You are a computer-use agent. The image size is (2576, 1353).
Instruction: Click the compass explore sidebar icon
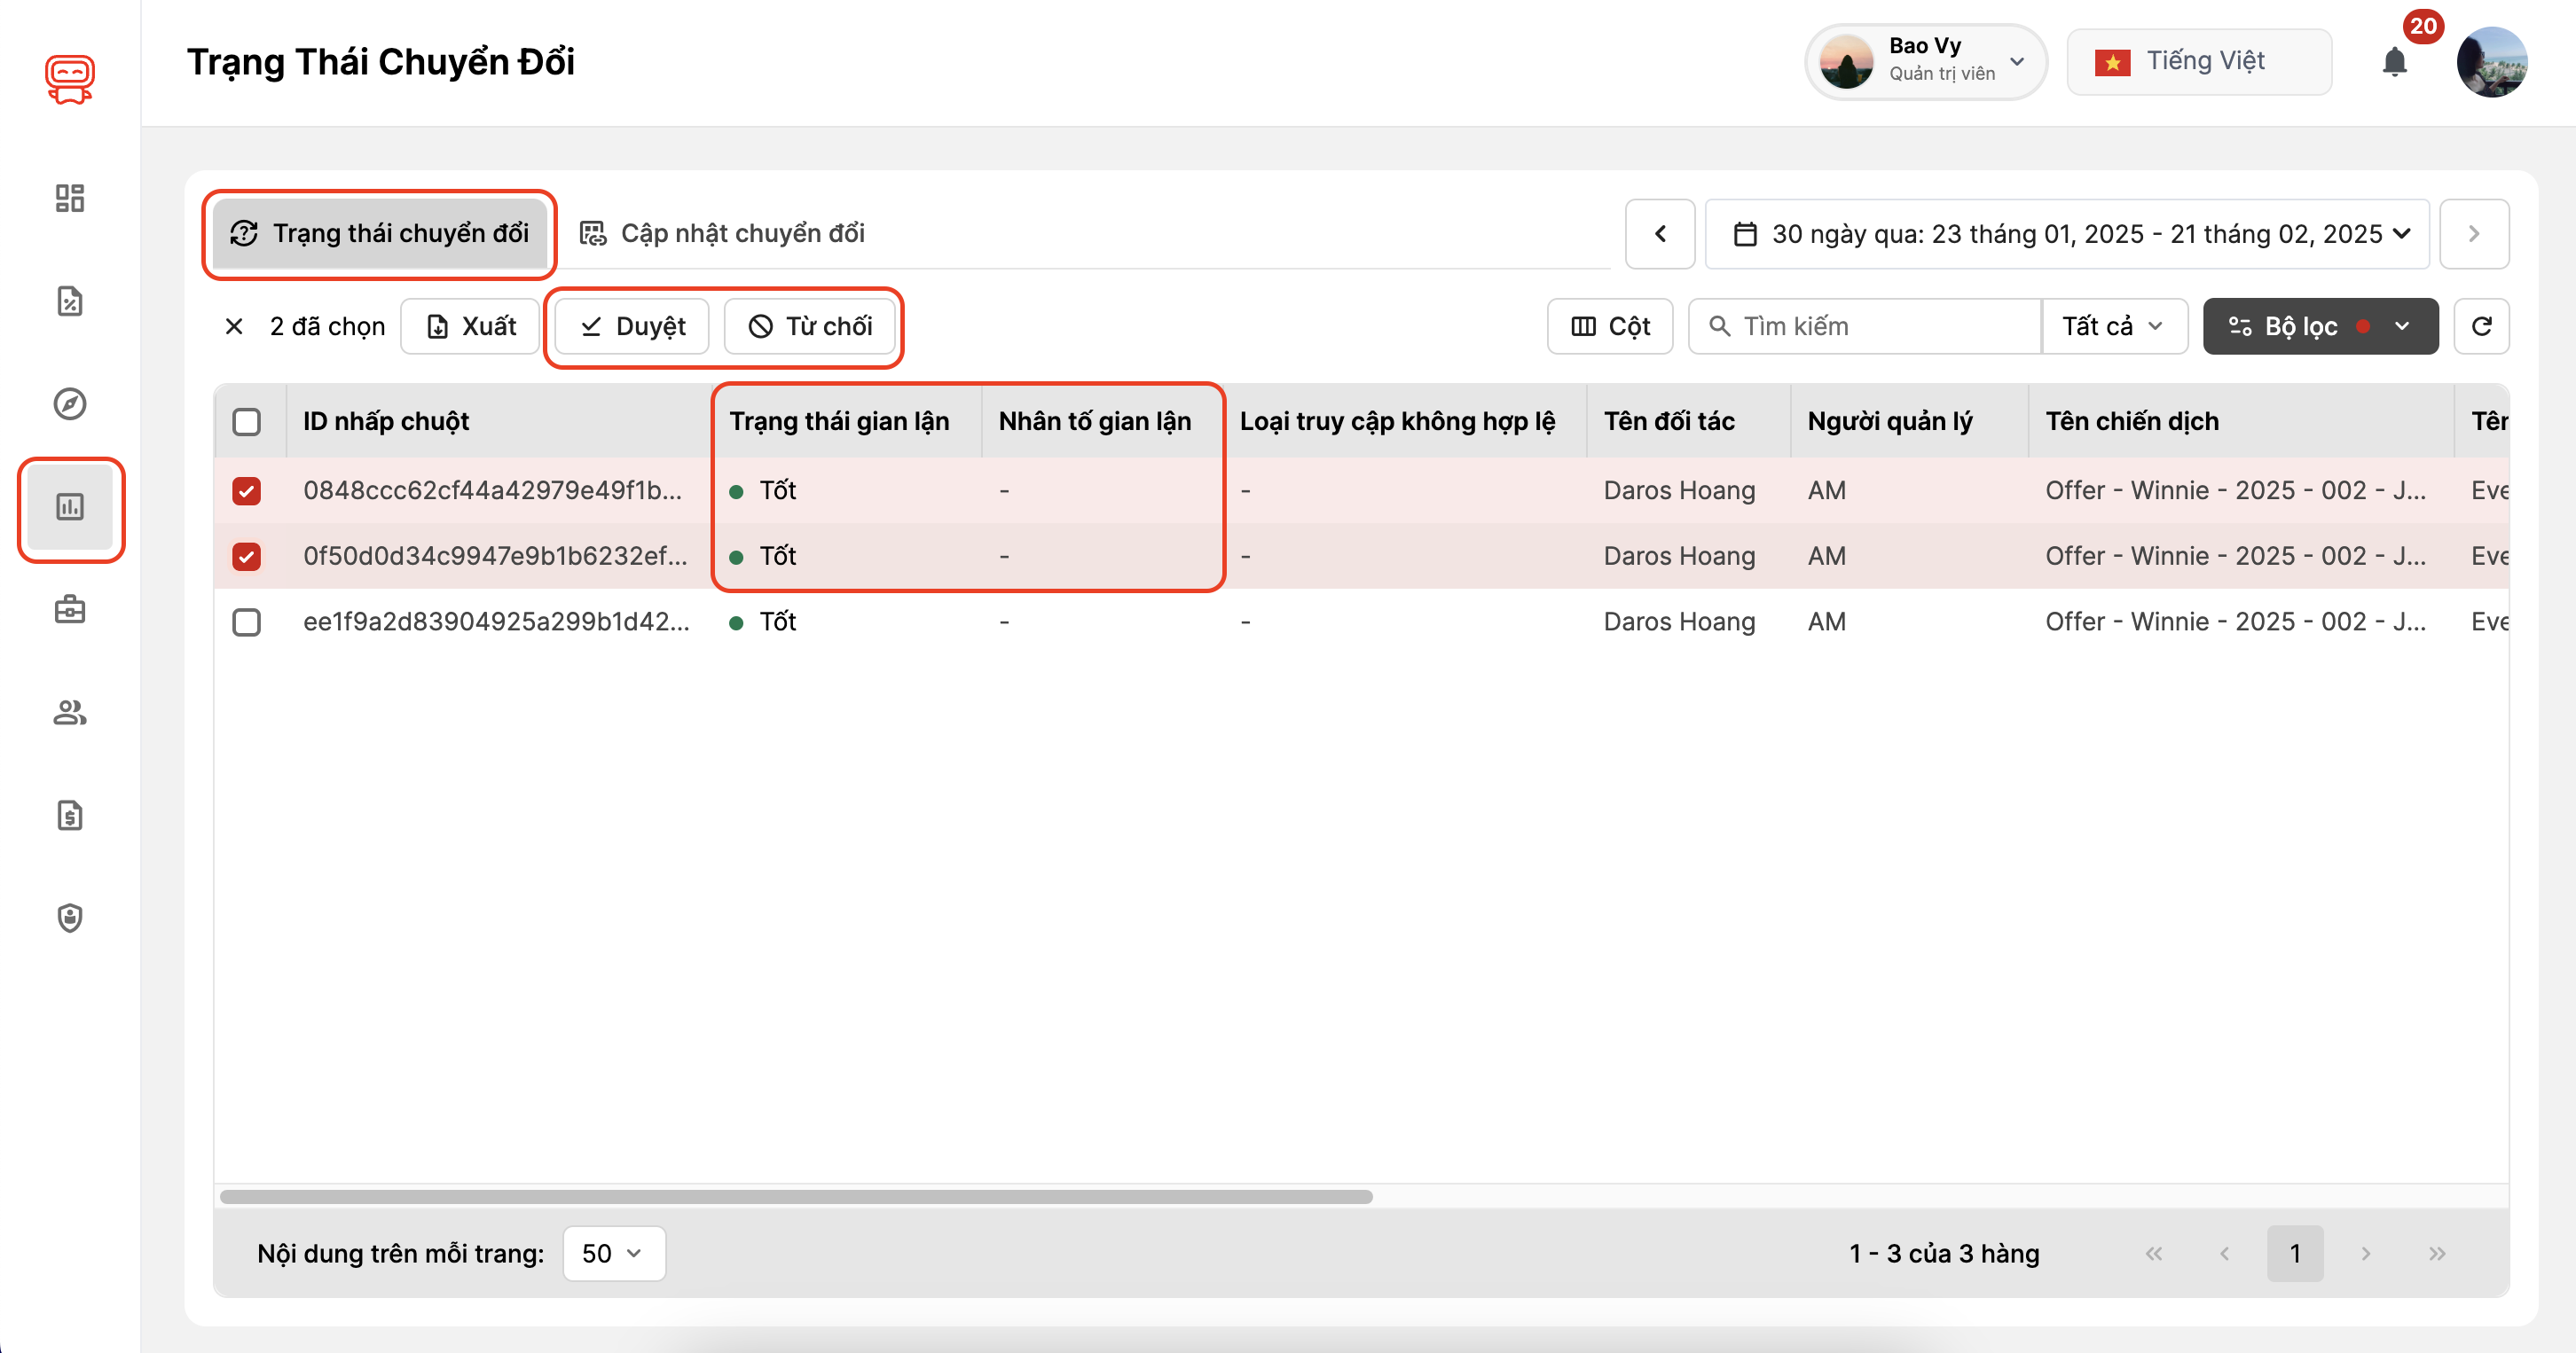[x=69, y=403]
